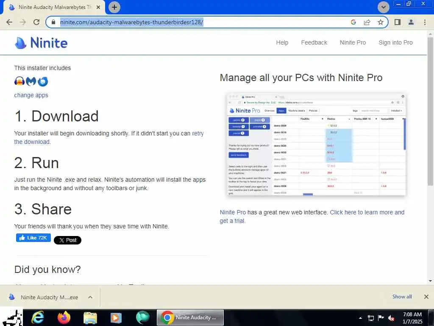Open the Chrome profile avatar icon

click(x=411, y=22)
